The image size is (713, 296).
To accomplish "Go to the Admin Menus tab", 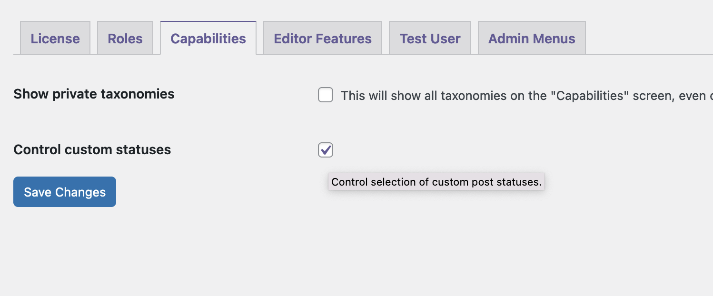I will (531, 38).
